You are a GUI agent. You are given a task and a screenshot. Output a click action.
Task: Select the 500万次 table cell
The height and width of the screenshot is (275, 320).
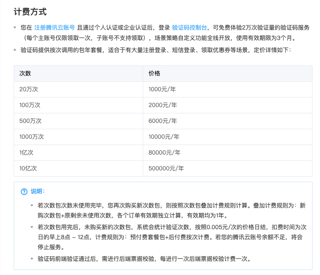(x=78, y=121)
